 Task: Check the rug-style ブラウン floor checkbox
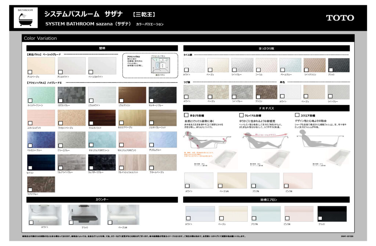pyautogui.click(x=258, y=97)
